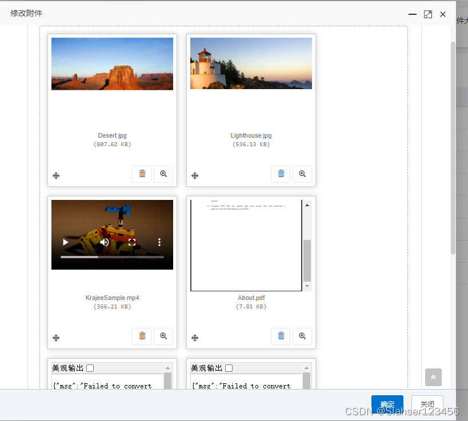This screenshot has height=421, width=468.
Task: Maximize the 修改附件 dialog
Action: click(x=428, y=14)
